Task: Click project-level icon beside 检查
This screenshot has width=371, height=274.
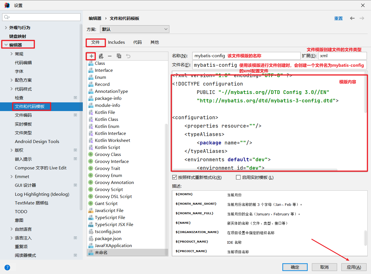Action: tap(75, 98)
